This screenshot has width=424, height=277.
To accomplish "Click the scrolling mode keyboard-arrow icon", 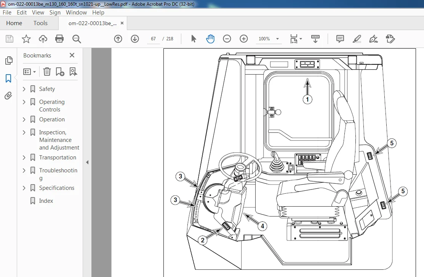I will click(x=315, y=39).
